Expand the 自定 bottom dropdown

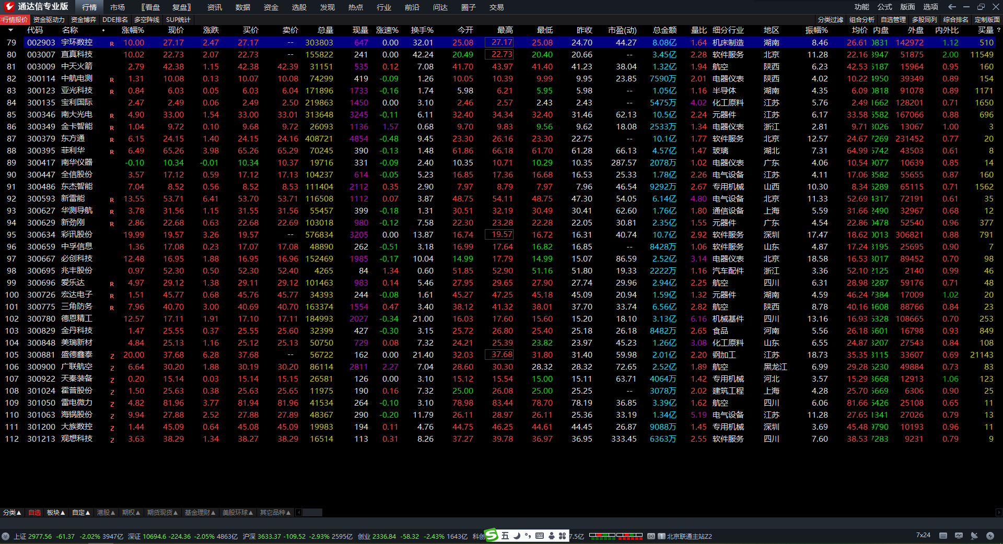pos(81,513)
